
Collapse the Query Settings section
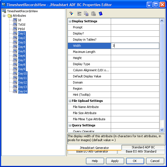[70, 126]
